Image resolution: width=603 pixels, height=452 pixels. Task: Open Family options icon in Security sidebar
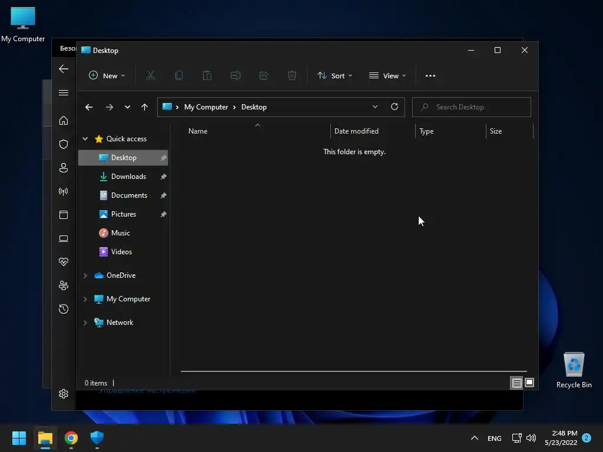tap(64, 285)
